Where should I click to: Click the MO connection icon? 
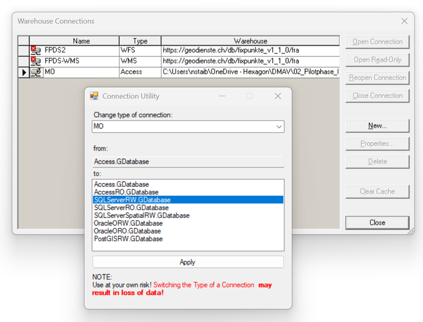pos(36,72)
